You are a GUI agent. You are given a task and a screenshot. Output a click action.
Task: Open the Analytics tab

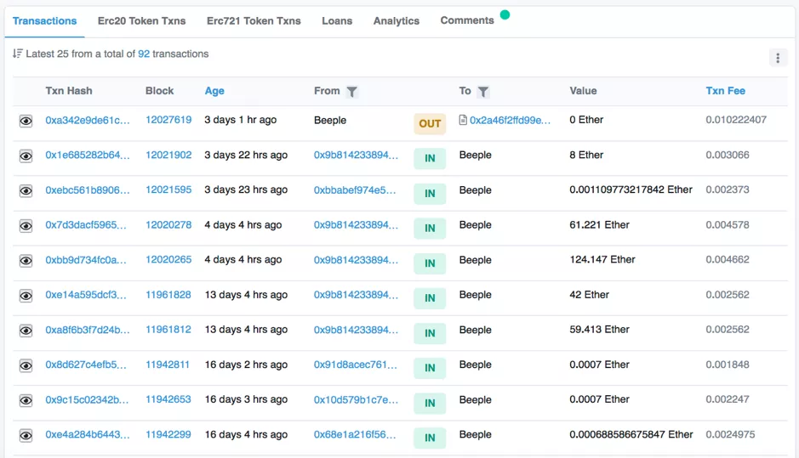pos(396,20)
